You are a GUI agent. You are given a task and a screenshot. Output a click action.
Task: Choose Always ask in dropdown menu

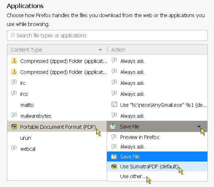pos(157,147)
